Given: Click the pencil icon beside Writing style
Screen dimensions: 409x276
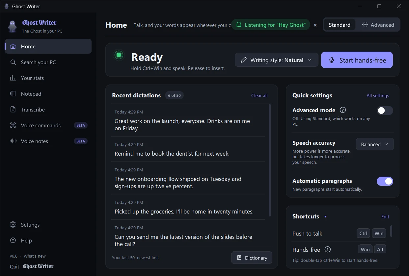Looking at the screenshot, I should [x=244, y=60].
